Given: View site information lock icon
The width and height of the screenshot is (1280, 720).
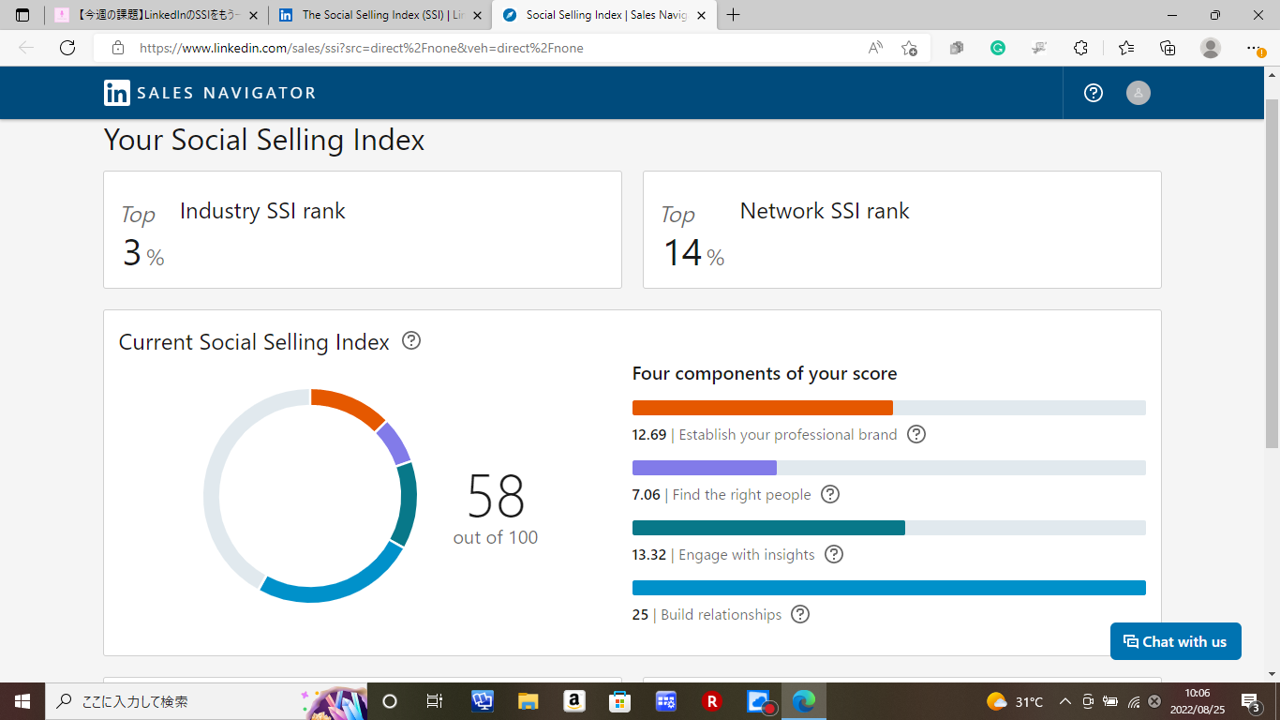Looking at the screenshot, I should pyautogui.click(x=117, y=48).
